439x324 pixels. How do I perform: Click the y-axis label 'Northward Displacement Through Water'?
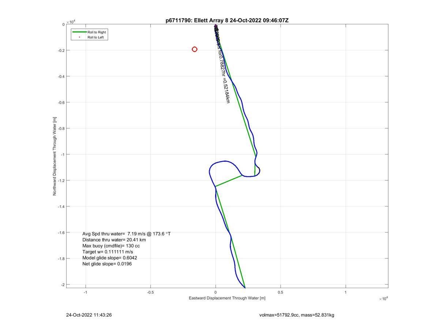coord(55,156)
